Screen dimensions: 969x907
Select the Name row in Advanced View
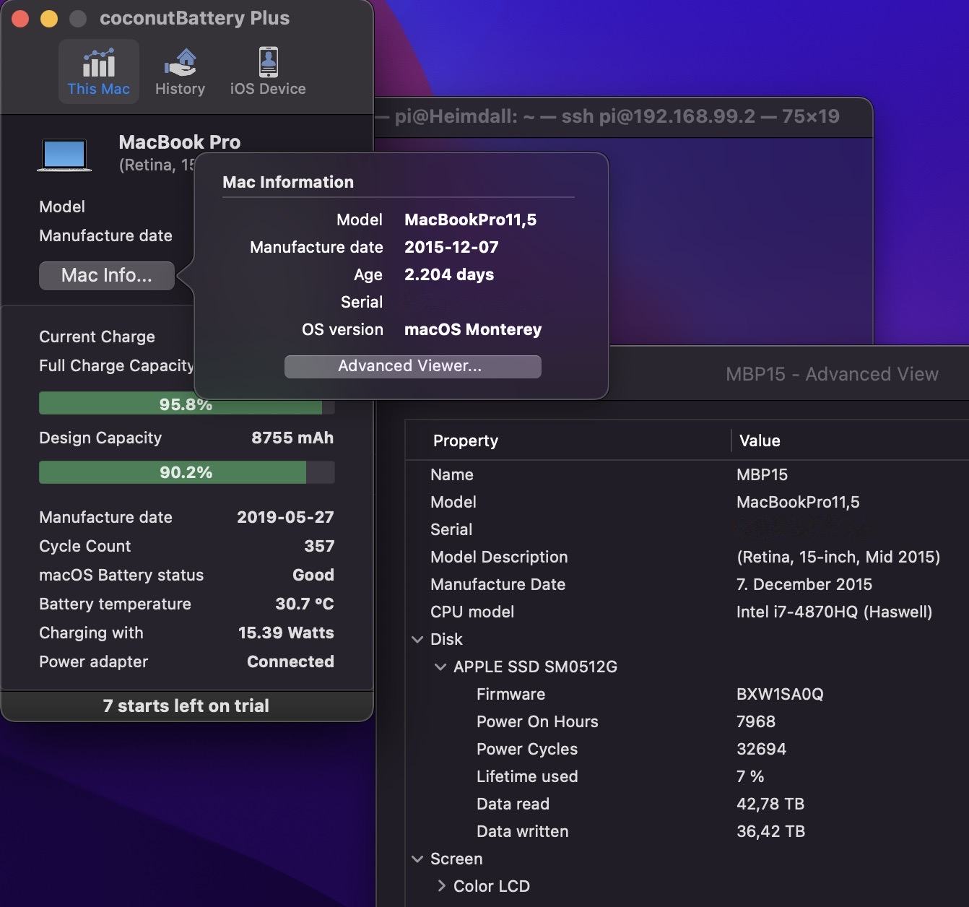tap(687, 474)
